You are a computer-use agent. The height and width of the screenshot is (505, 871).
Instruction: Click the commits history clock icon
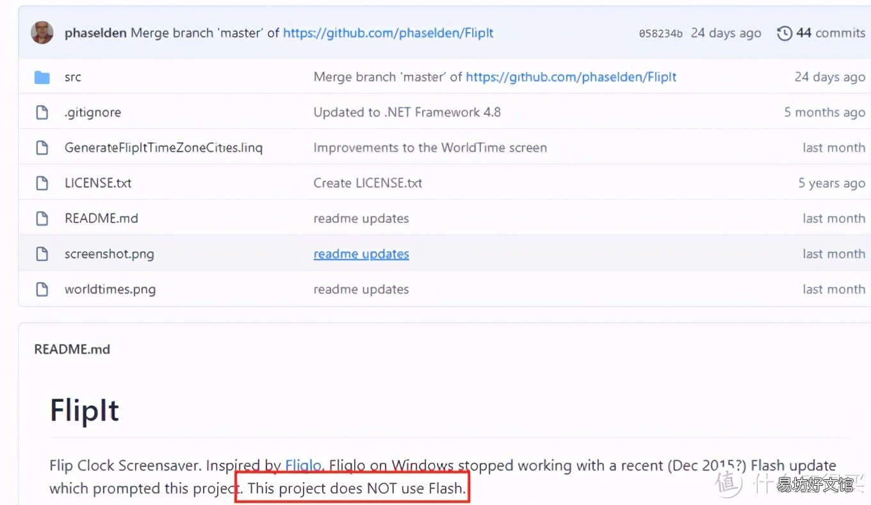[x=785, y=33]
